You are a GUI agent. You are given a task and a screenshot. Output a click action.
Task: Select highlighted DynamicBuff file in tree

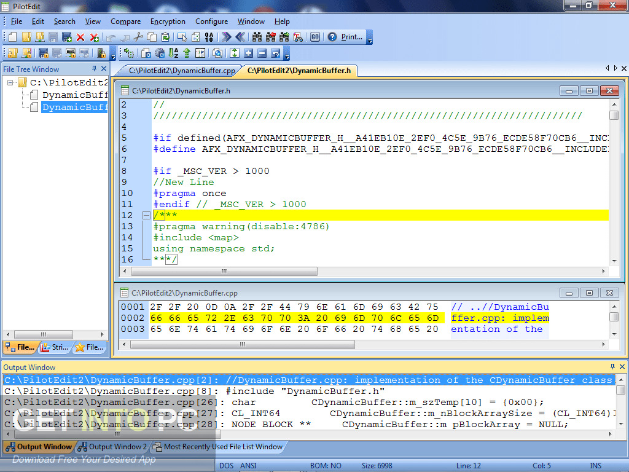(x=74, y=108)
